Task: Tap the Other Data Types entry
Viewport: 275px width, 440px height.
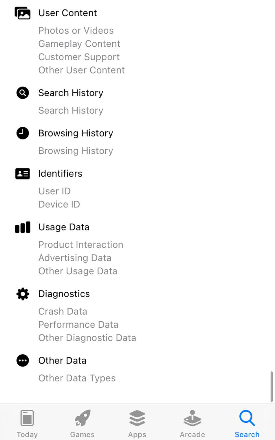Action: (77, 378)
